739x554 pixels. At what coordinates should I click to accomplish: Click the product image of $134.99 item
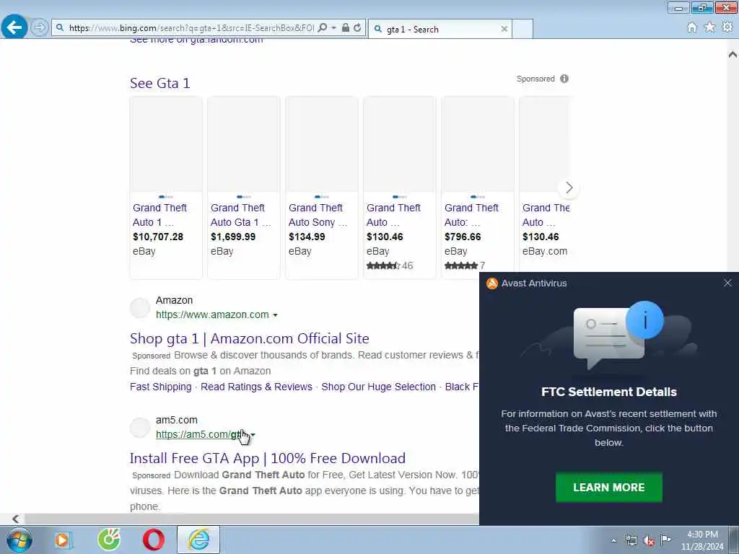(x=322, y=144)
